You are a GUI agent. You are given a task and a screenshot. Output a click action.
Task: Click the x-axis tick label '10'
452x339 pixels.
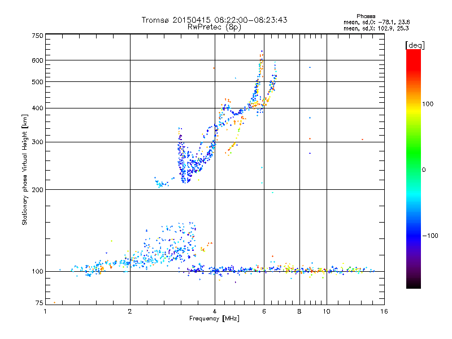tap(327, 311)
